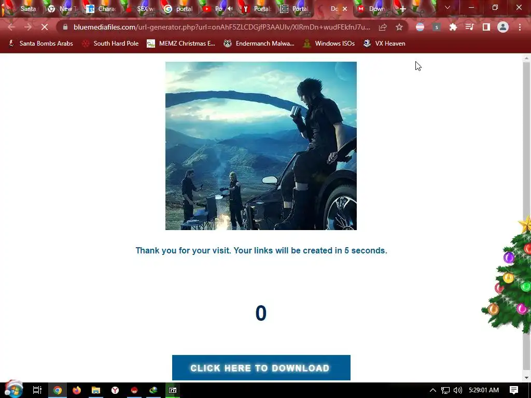Image resolution: width=531 pixels, height=398 pixels.
Task: Switch to Chrome on taskbar
Action: [x=58, y=390]
